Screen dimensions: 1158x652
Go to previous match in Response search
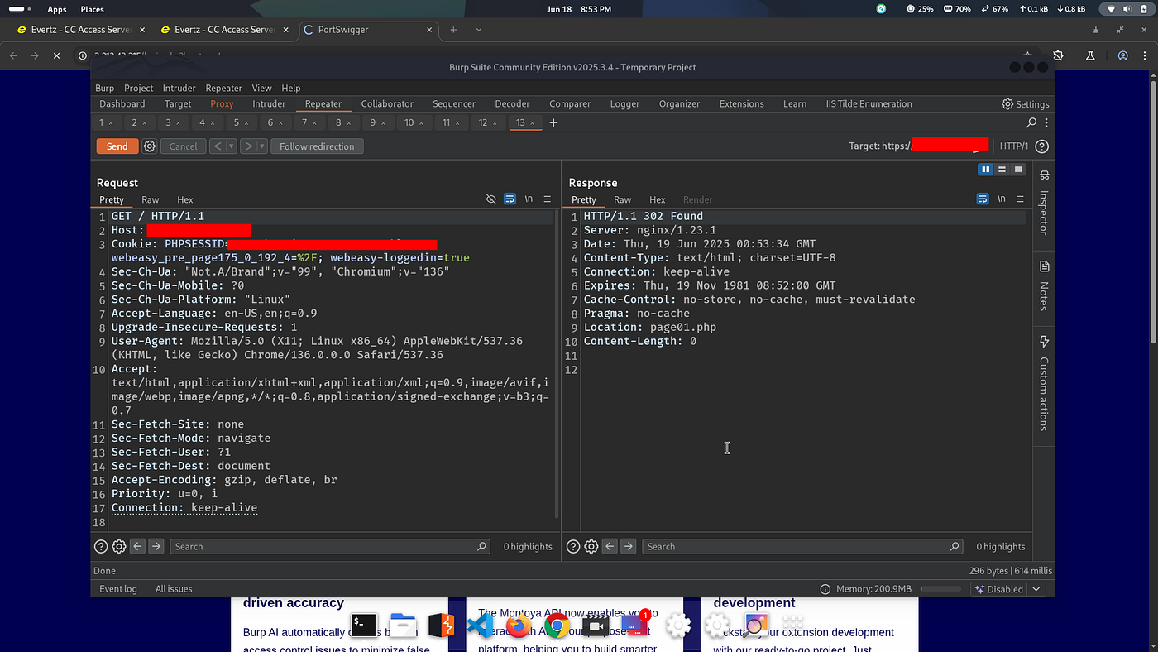pos(610,546)
